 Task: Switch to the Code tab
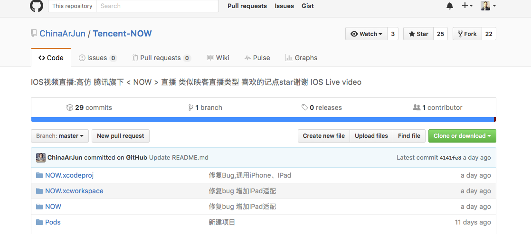tap(51, 58)
